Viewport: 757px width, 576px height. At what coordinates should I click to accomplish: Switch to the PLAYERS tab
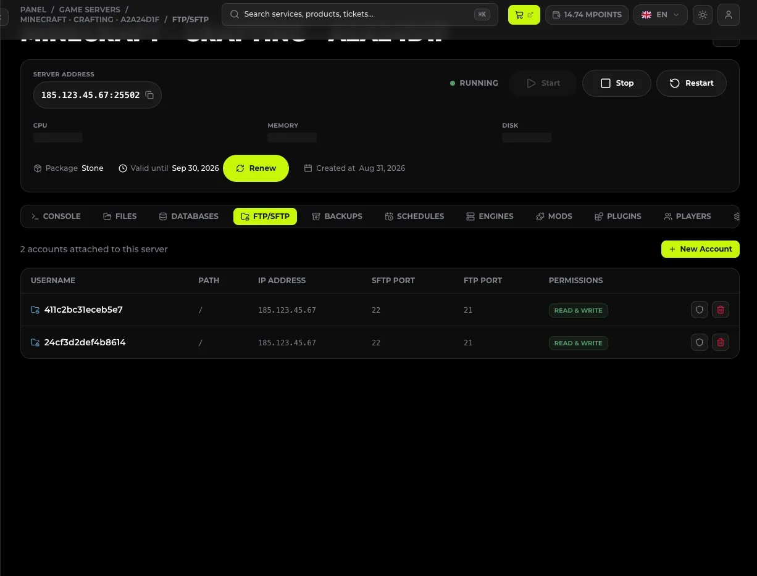click(687, 216)
